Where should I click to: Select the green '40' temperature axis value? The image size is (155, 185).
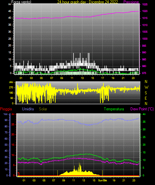(144, 114)
